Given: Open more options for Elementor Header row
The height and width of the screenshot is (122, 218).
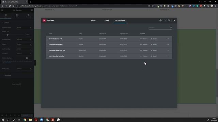Looking at the screenshot, I should 168,44.
